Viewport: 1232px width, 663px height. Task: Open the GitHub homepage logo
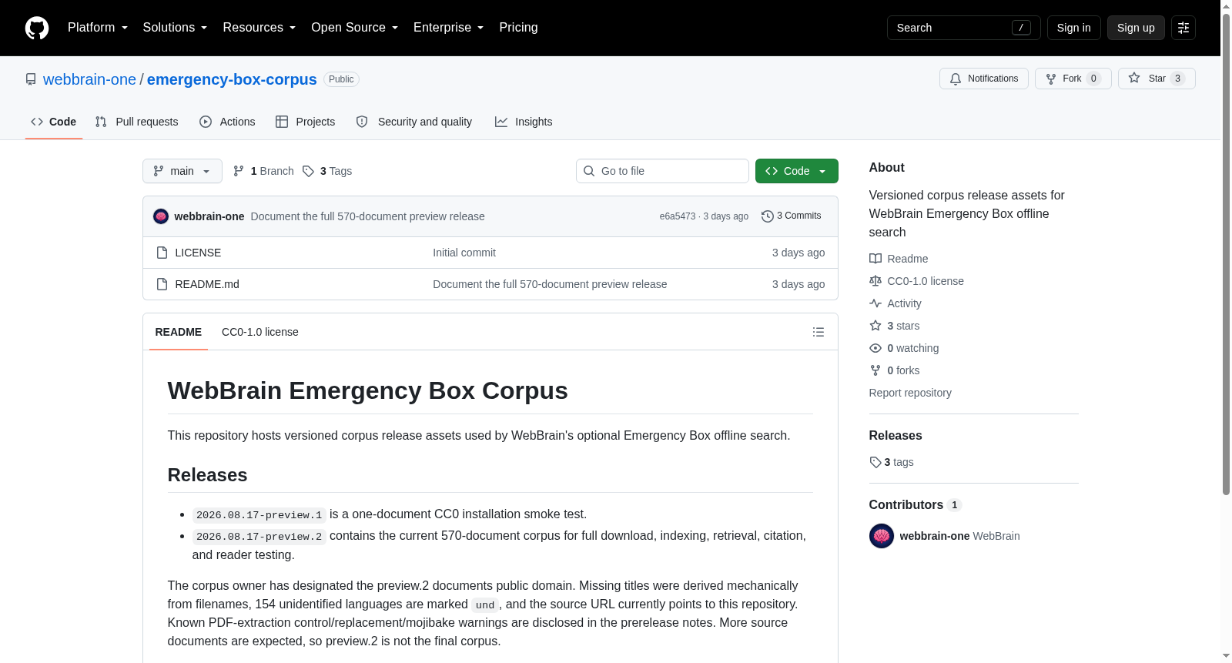[37, 28]
